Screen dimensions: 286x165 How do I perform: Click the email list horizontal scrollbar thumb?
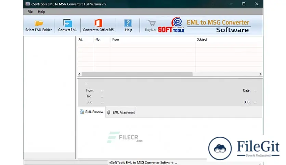pyautogui.click(x=137, y=74)
